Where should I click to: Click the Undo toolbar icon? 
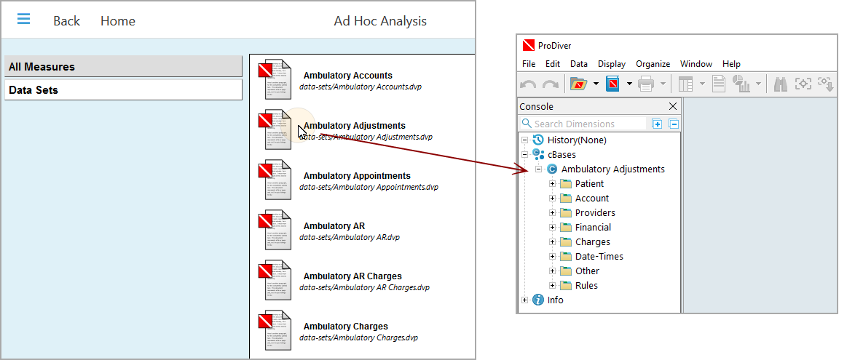(528, 84)
